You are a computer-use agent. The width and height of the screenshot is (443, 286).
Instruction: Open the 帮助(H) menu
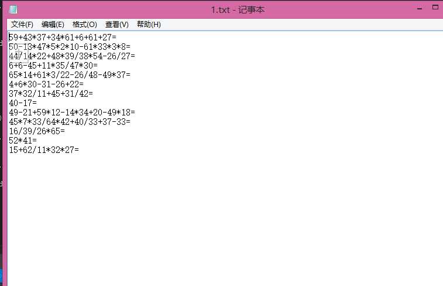149,25
